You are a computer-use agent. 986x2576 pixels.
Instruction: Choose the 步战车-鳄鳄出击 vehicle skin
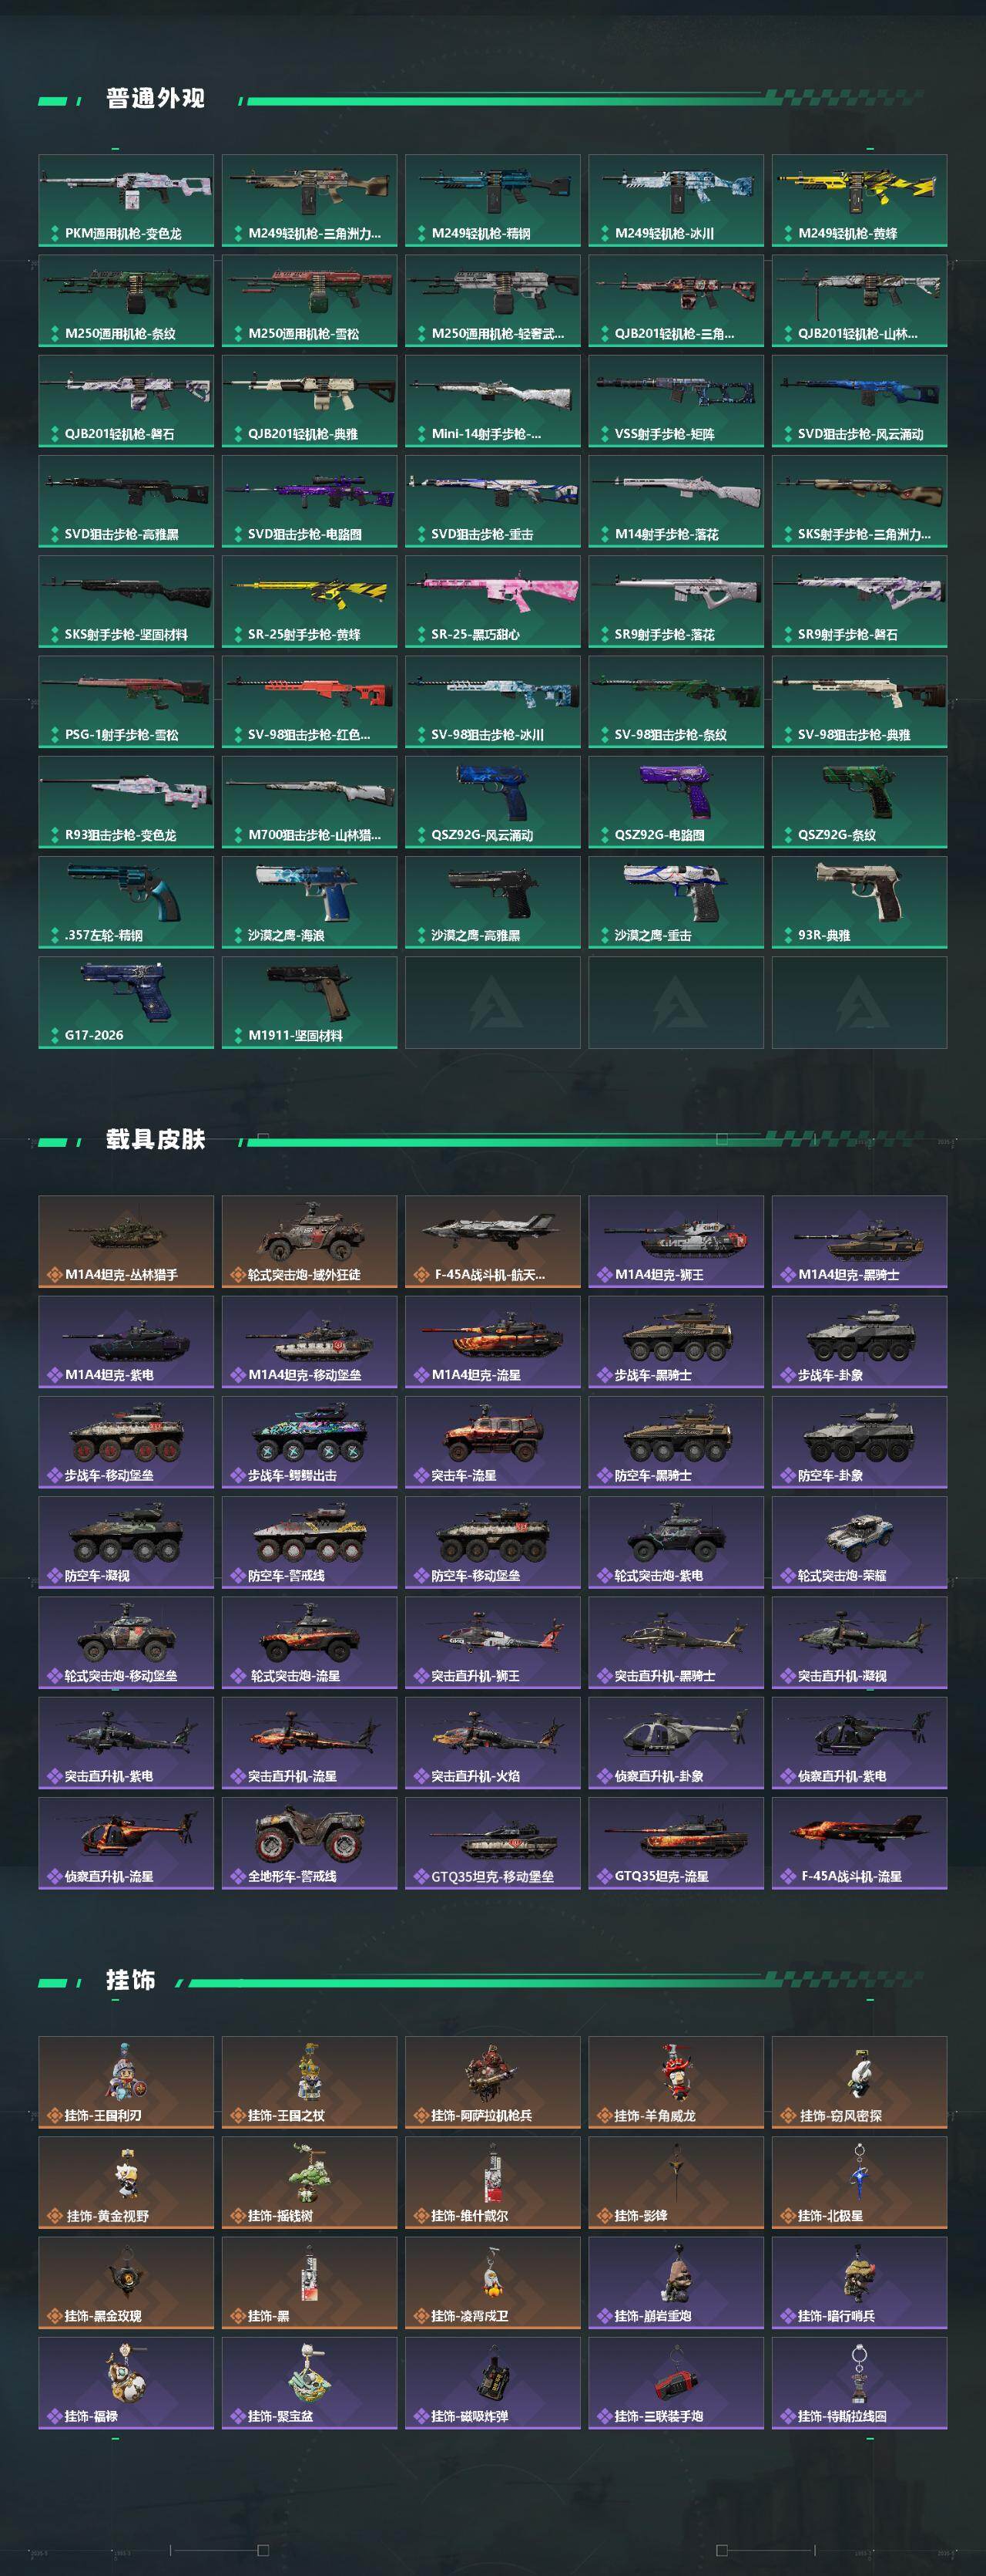[310, 1442]
